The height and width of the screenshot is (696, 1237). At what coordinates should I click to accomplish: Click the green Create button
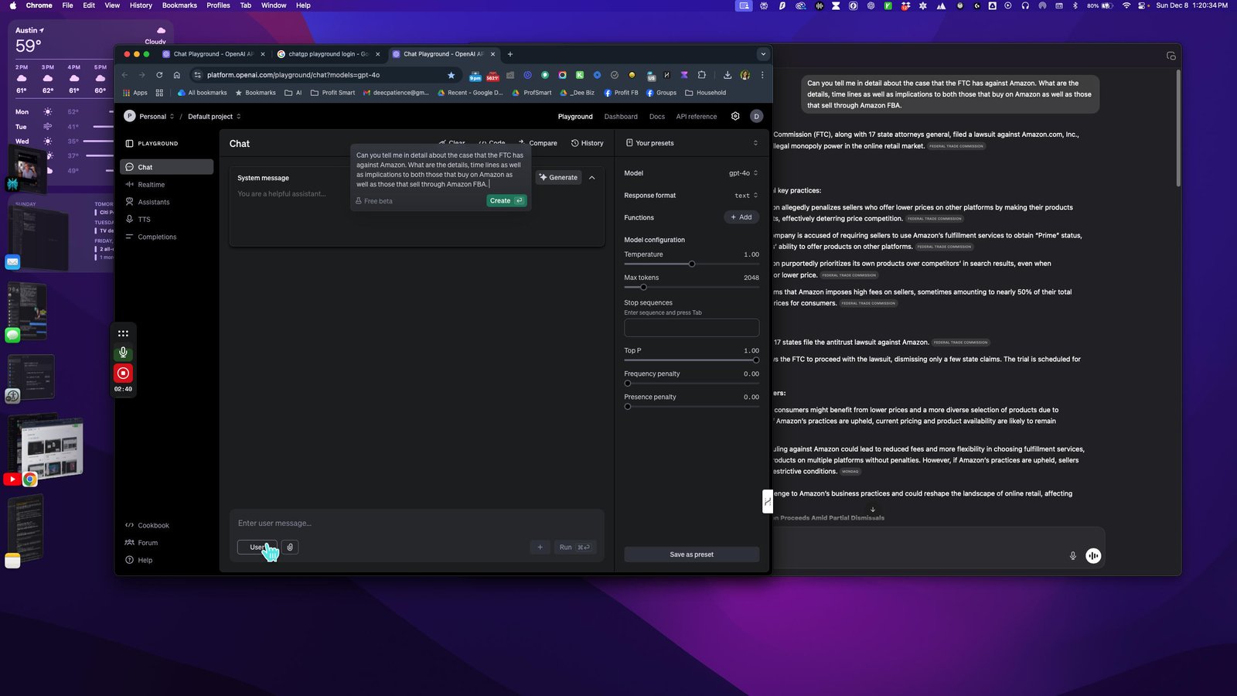tap(506, 201)
